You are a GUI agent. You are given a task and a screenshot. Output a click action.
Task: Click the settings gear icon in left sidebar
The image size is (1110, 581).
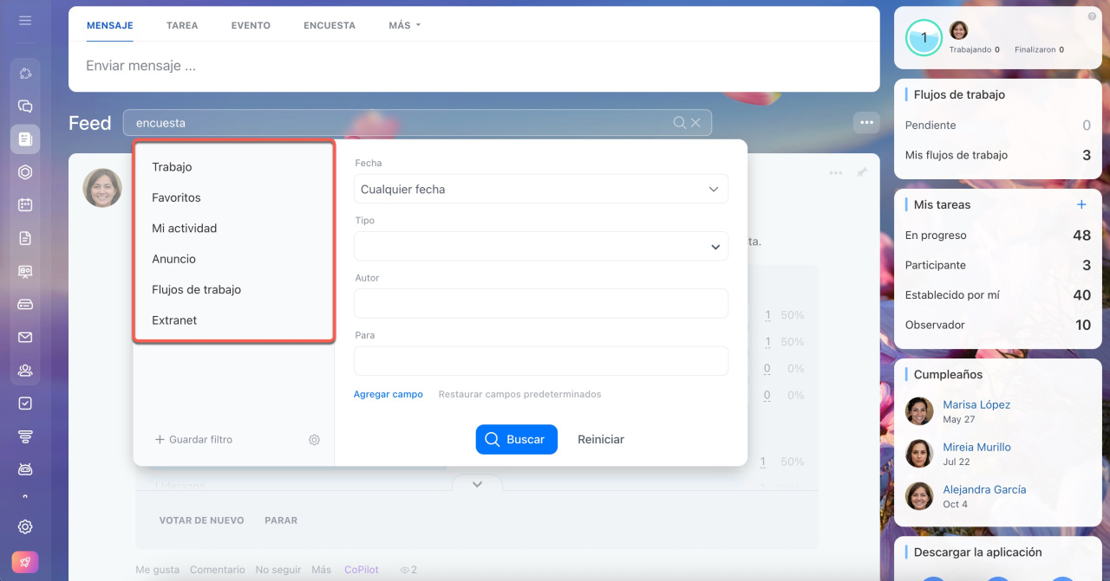pyautogui.click(x=25, y=526)
